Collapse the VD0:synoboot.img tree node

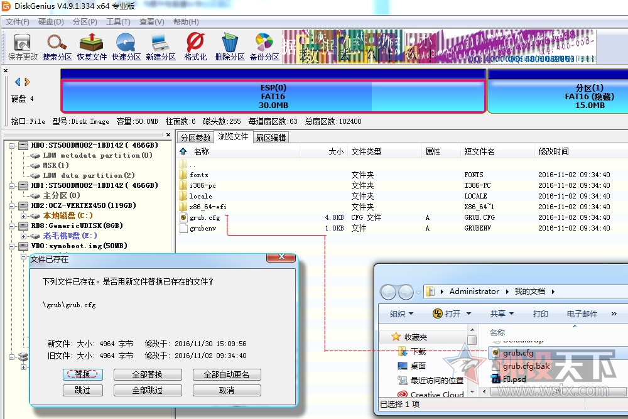(12, 246)
